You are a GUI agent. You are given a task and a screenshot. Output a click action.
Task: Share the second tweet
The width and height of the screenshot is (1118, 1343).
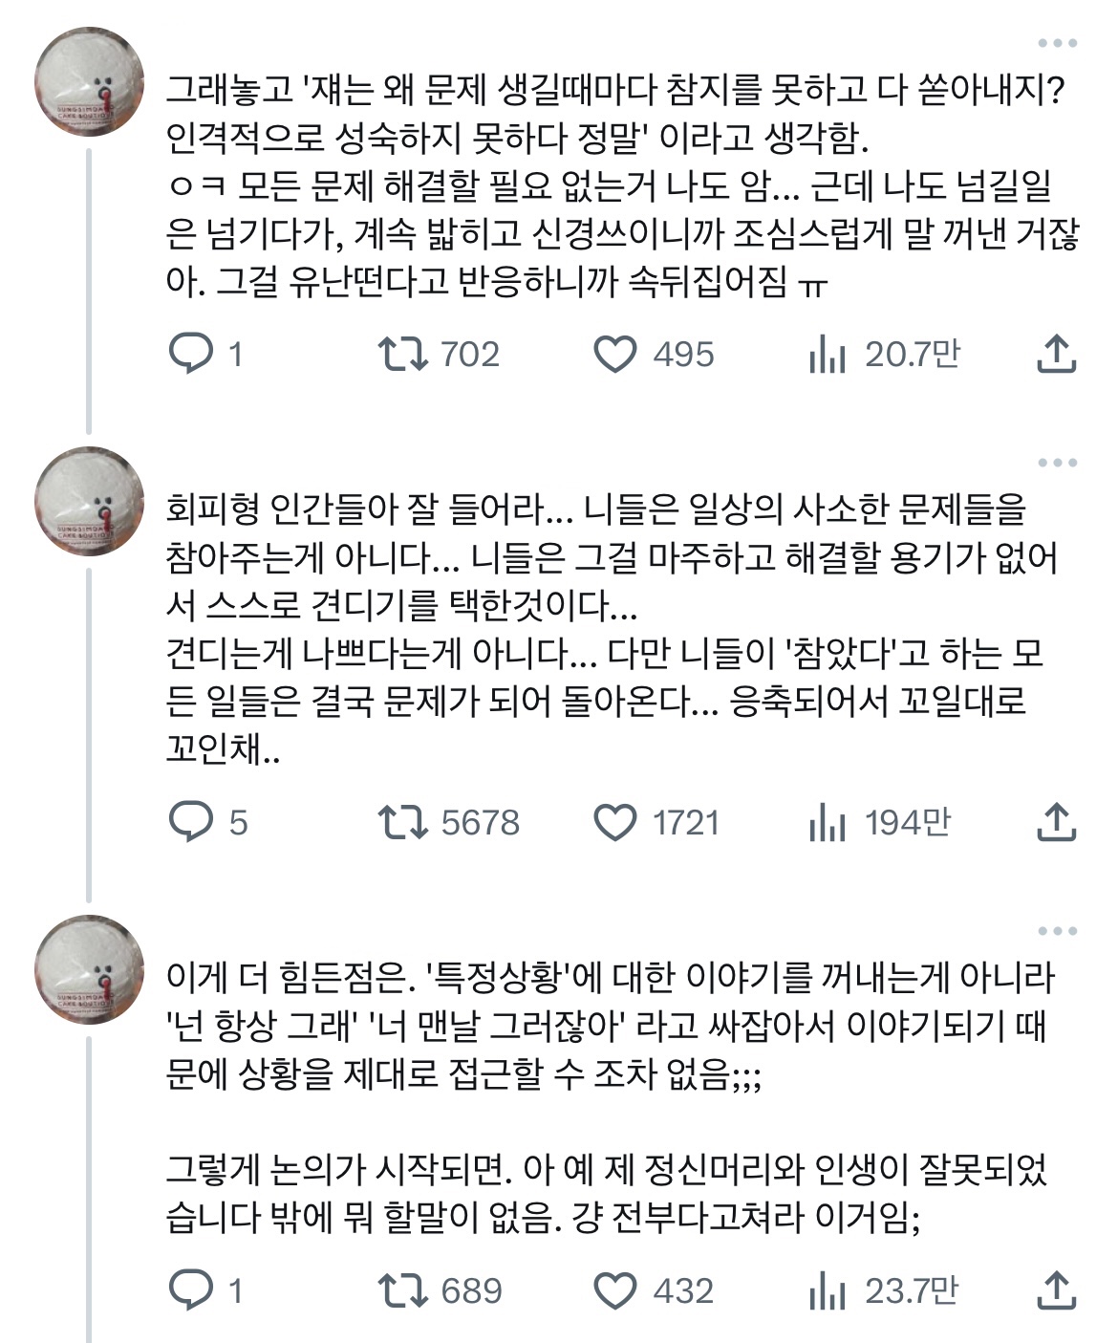(x=1055, y=820)
